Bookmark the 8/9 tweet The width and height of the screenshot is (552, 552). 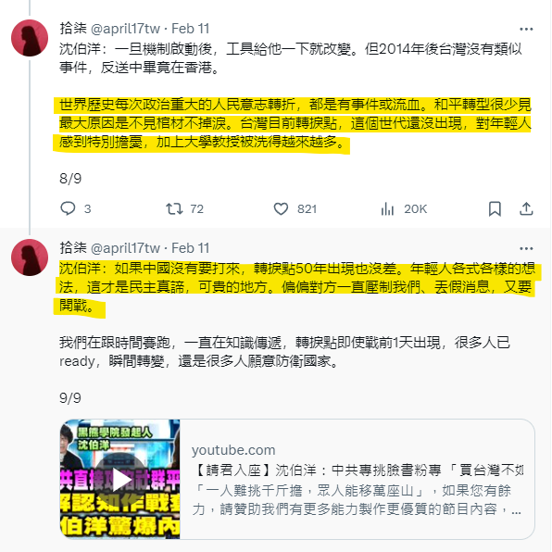click(495, 208)
